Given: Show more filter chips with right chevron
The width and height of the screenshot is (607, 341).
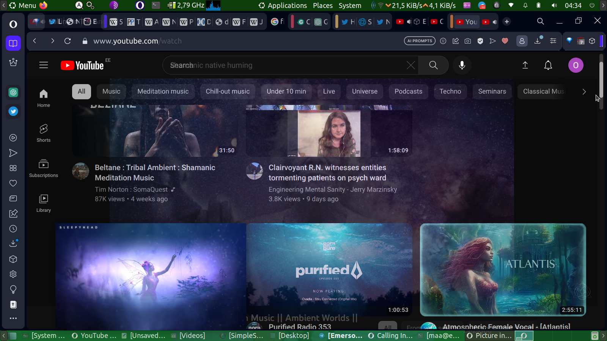Looking at the screenshot, I should pos(584,91).
